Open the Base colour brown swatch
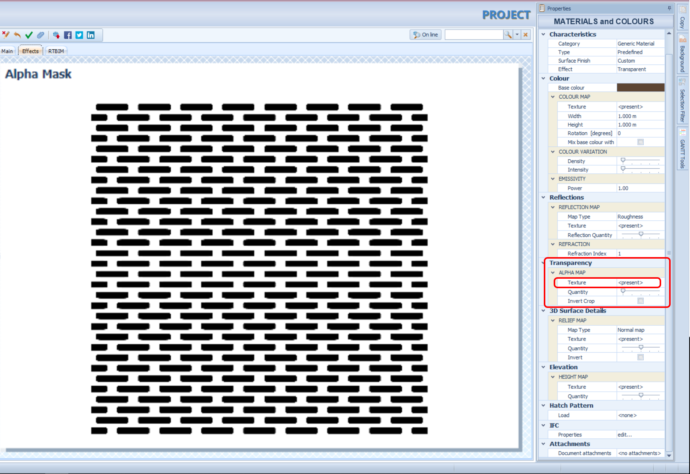The height and width of the screenshot is (474, 690). (x=641, y=88)
